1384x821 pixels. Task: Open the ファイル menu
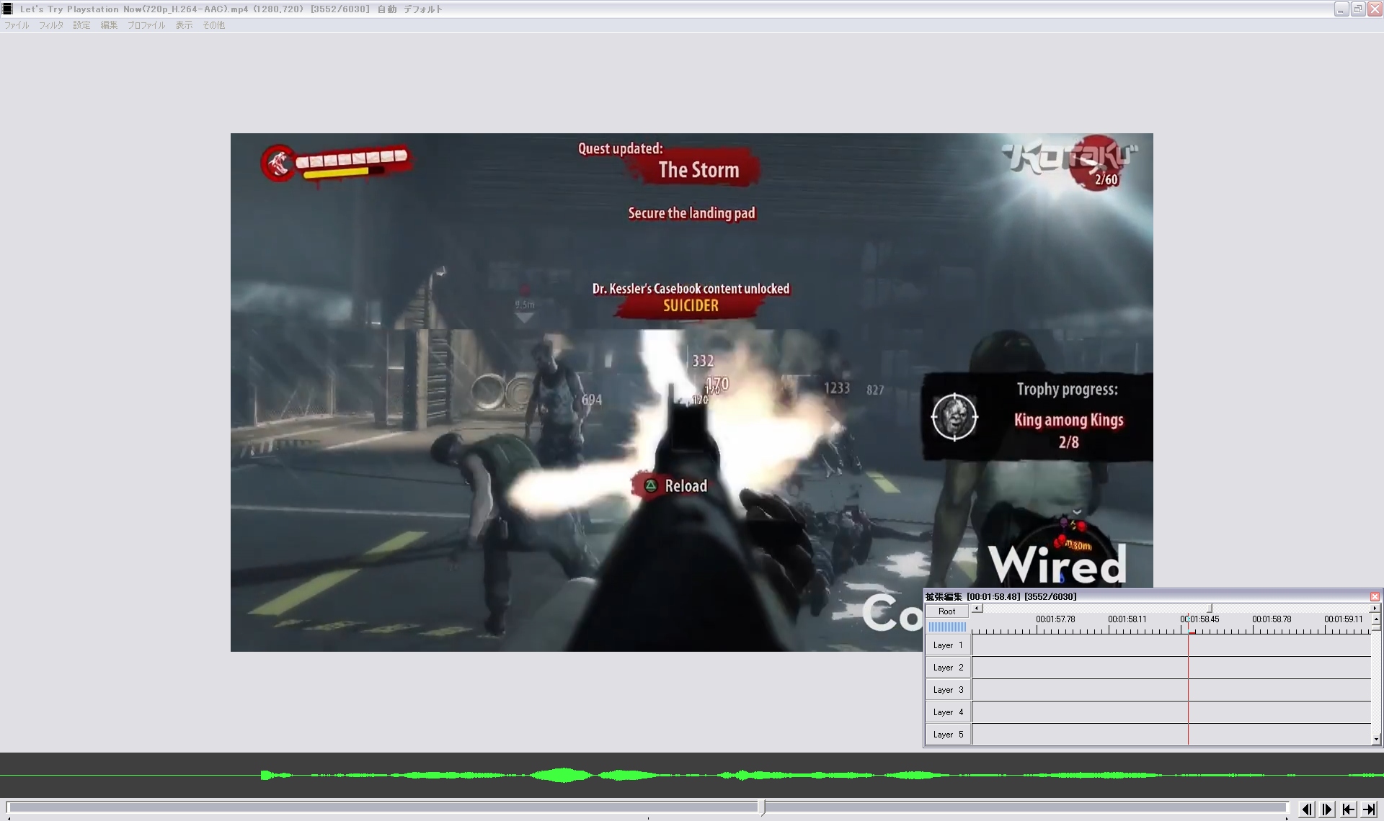[x=17, y=25]
